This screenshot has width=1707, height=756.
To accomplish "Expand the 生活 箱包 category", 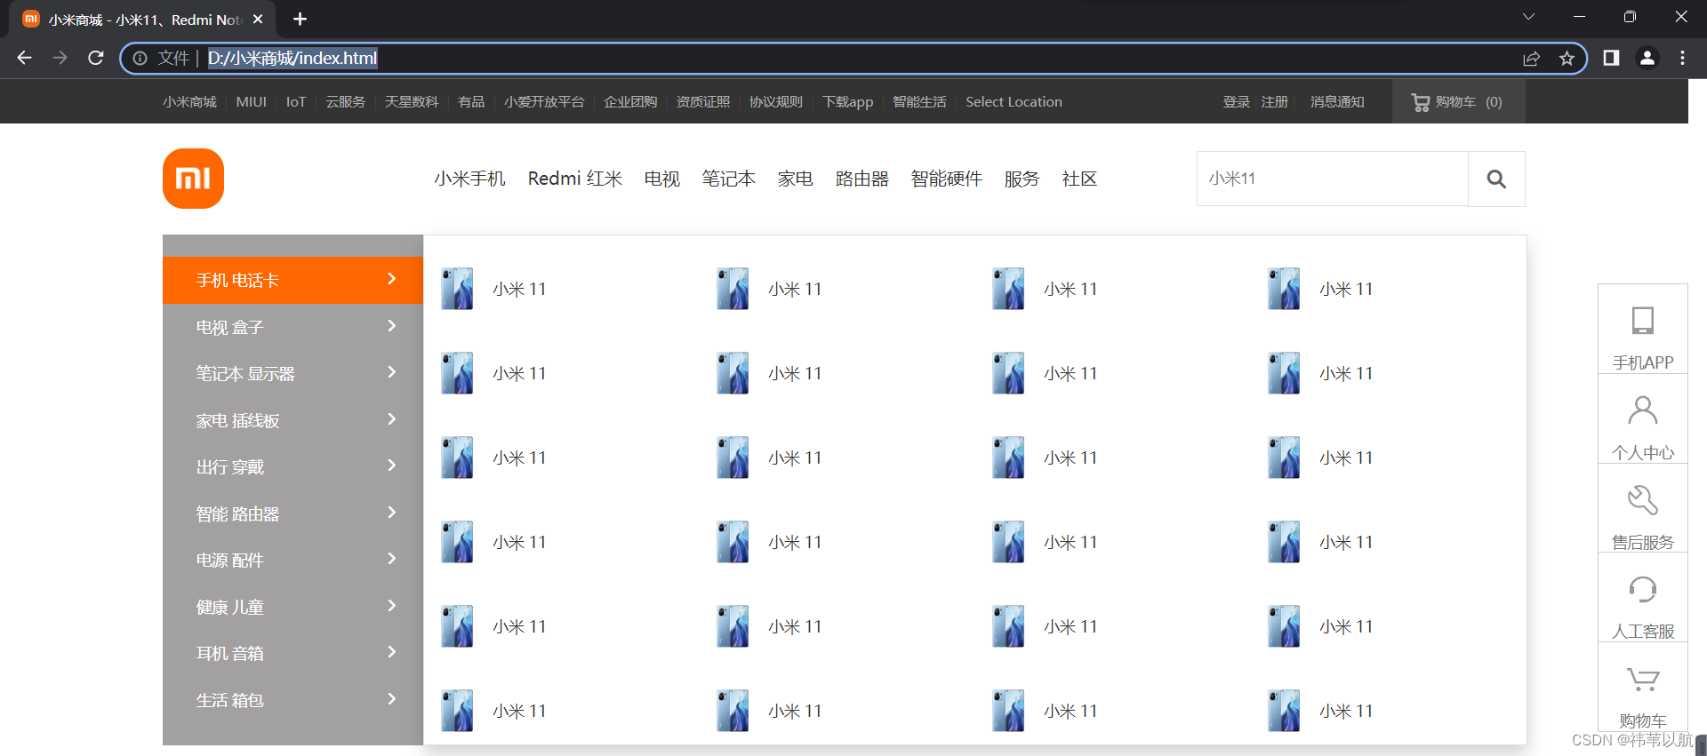I will [293, 700].
